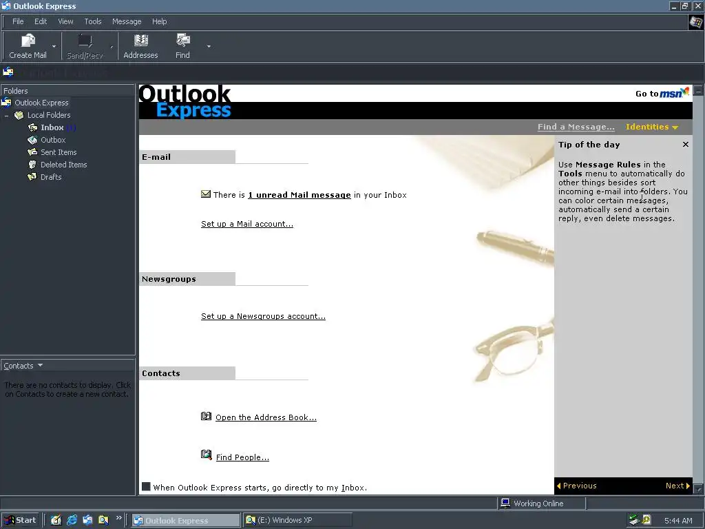Select Local Folders in the tree
705x529 pixels.
49,115
